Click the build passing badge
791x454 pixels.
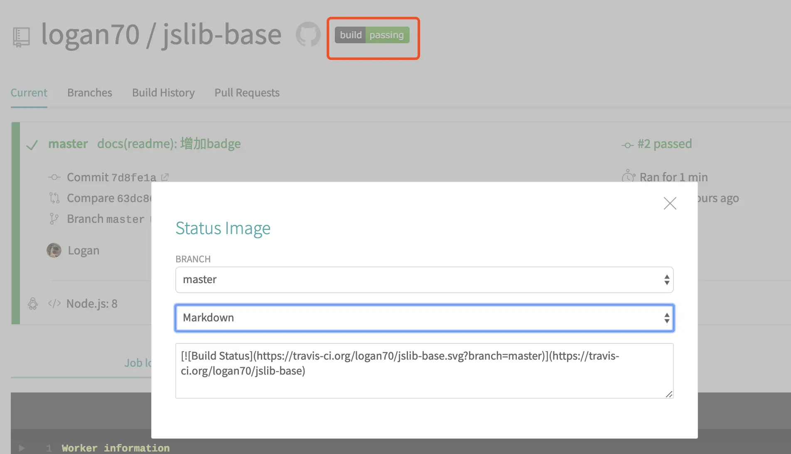click(372, 35)
